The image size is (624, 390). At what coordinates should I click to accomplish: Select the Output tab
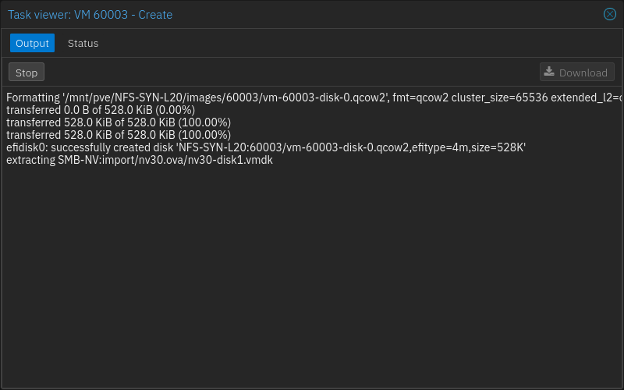coord(32,43)
